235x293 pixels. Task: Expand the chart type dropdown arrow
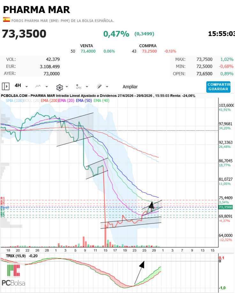point(47,87)
